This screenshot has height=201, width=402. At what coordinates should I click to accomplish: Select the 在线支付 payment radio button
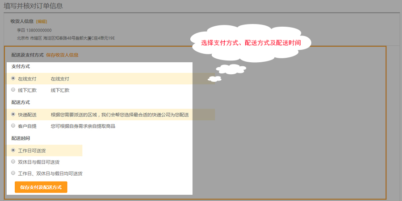pos(13,78)
